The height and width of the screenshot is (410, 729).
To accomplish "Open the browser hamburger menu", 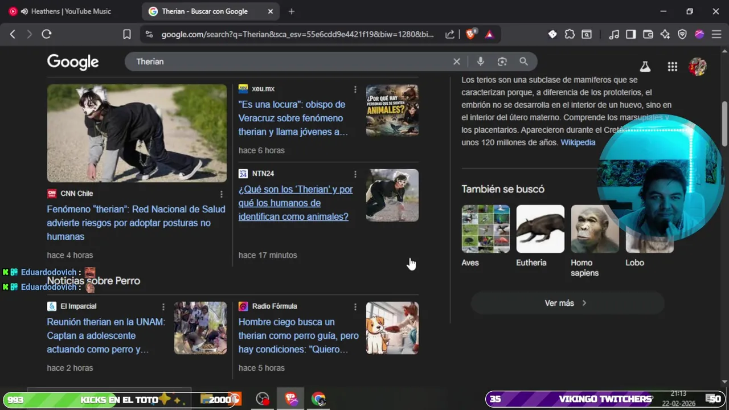I will 716,34.
